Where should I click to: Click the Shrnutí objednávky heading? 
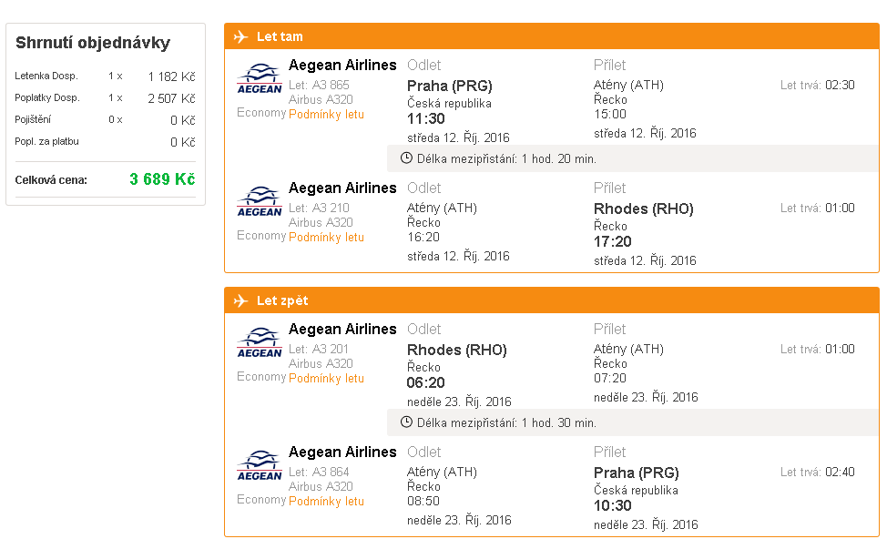(93, 43)
